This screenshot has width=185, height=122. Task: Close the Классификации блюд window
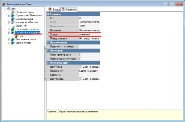(179, 4)
